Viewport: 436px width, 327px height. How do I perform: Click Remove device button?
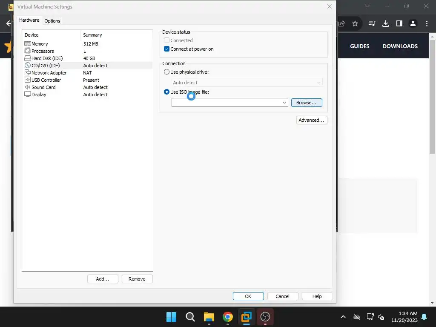[x=137, y=279]
